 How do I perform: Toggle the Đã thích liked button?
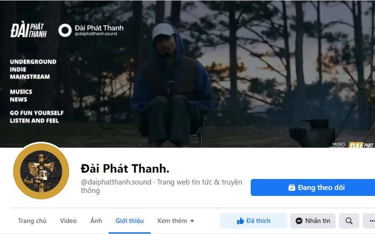click(254, 221)
